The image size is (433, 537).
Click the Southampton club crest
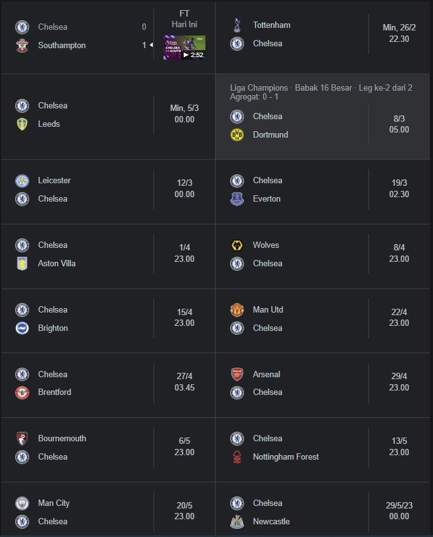click(22, 46)
